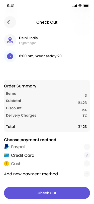The width and height of the screenshot is (94, 204).
Task: Tap the Wi-Fi icon in status bar
Action: 80,6
